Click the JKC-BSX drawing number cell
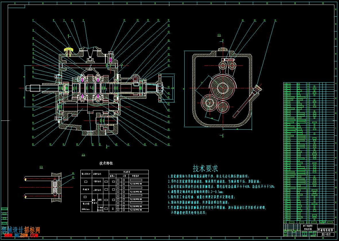This screenshot has width=339, height=241. coord(326,234)
